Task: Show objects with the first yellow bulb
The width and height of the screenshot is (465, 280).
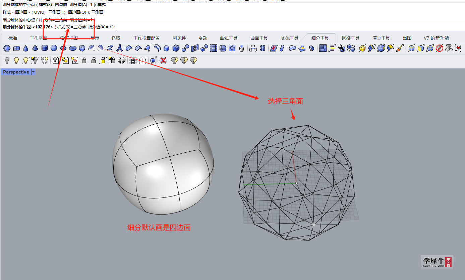Action: coord(16,60)
